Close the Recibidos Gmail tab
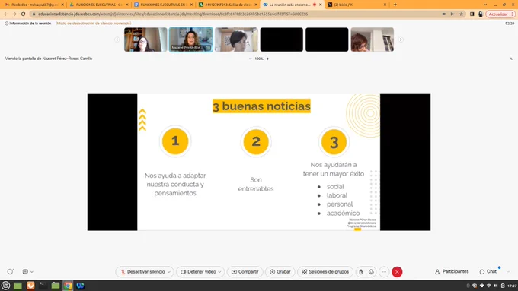Viewport: 518px width, 291px height. pos(62,5)
